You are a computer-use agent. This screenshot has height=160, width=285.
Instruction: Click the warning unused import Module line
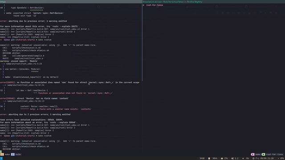pyautogui.click(x=19, y=61)
